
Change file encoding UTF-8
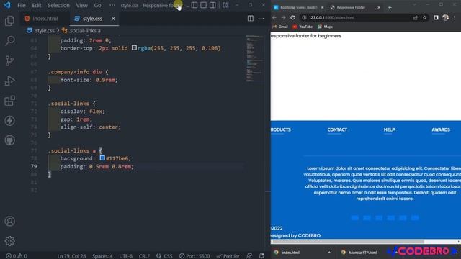[x=126, y=256]
